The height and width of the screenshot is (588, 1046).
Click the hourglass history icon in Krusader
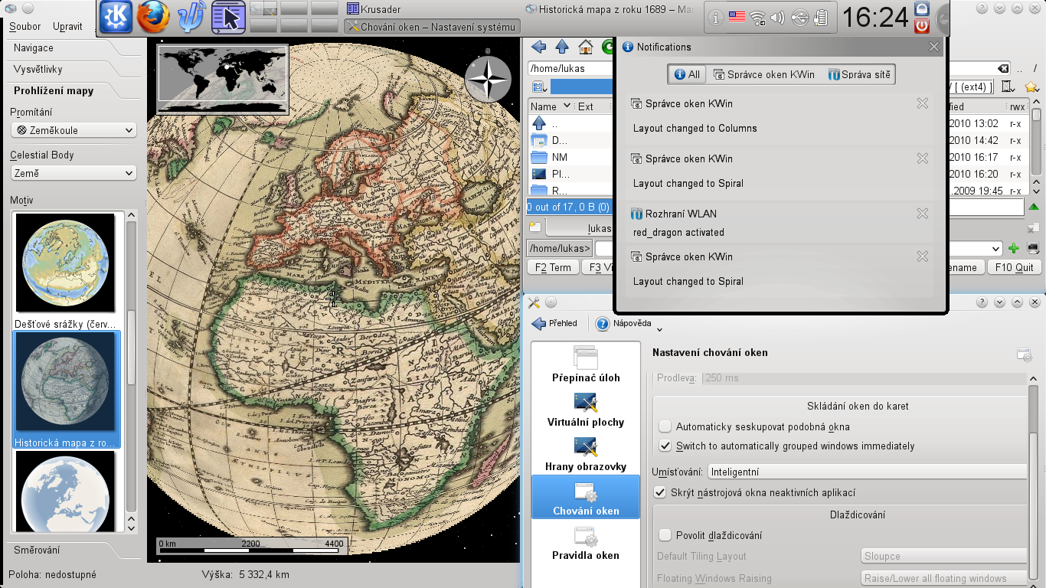pyautogui.click(x=1008, y=86)
